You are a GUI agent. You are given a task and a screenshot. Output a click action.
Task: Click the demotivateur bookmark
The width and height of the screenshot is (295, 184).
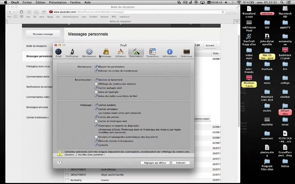[x=71, y=17]
